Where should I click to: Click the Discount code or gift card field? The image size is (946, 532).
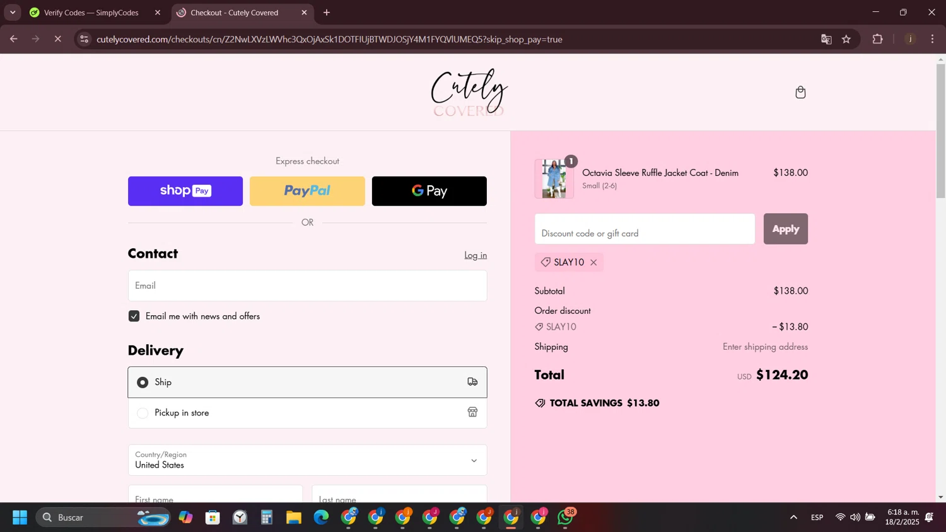pyautogui.click(x=645, y=229)
